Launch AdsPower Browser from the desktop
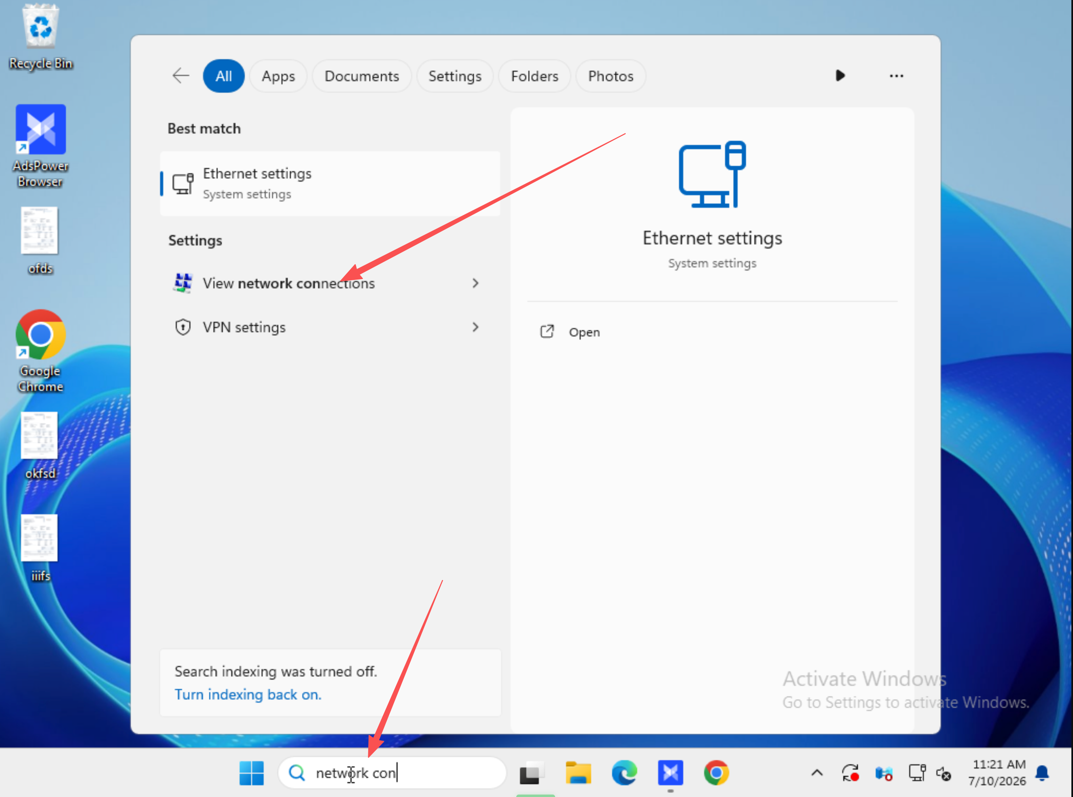Image resolution: width=1073 pixels, height=797 pixels. tap(40, 146)
